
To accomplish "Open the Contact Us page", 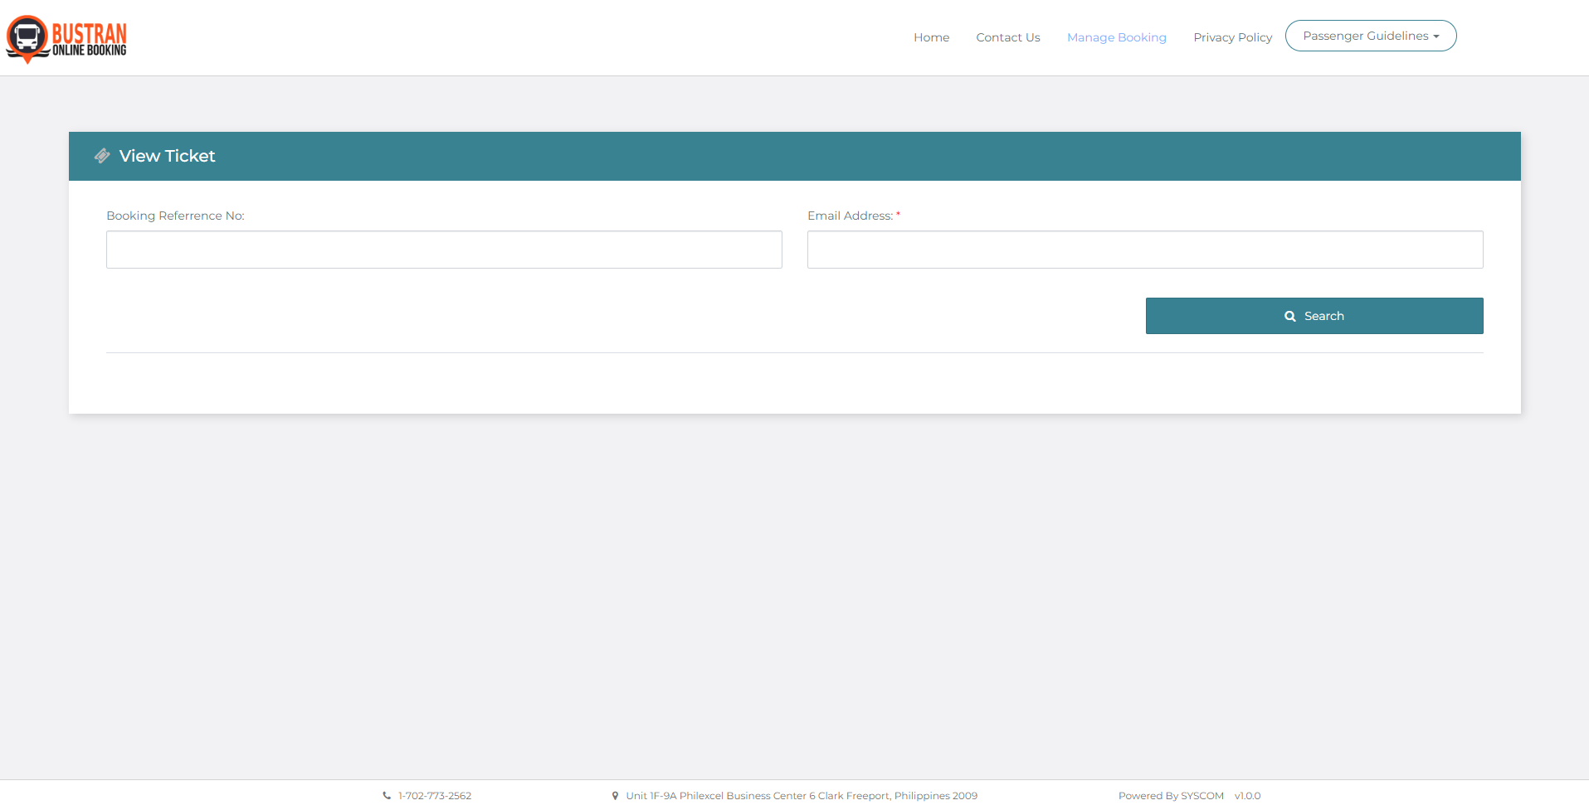I will [1007, 37].
